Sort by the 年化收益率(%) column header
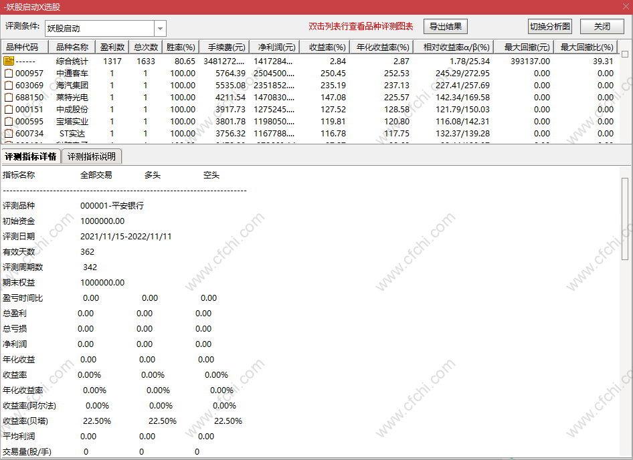This screenshot has height=460, width=633. 381,47
